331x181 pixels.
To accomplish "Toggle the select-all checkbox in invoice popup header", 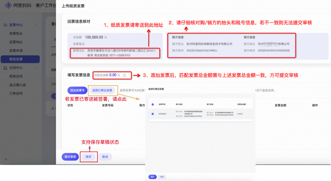I will 153,104.
